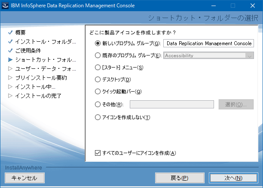Viewport: 263px width, 188px height.
Task: Select the その他 radio button
Action: [x=98, y=105]
